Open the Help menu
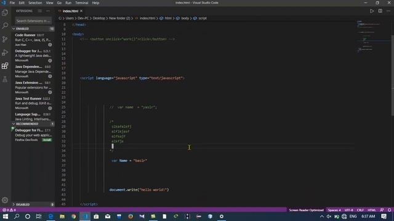The image size is (394, 221). tap(95, 2)
